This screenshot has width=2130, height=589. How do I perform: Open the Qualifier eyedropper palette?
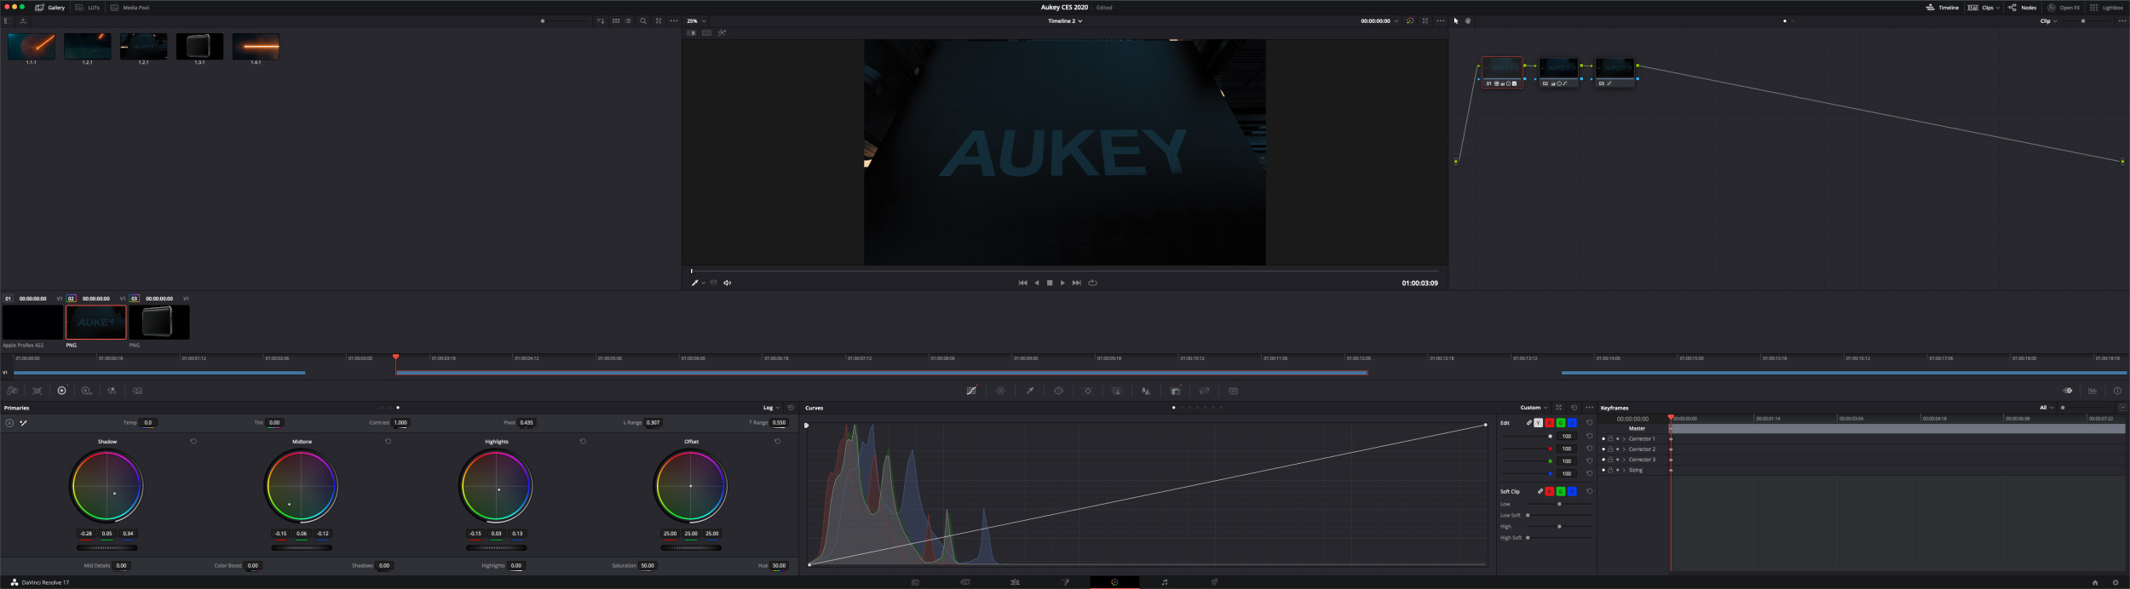(x=1029, y=392)
